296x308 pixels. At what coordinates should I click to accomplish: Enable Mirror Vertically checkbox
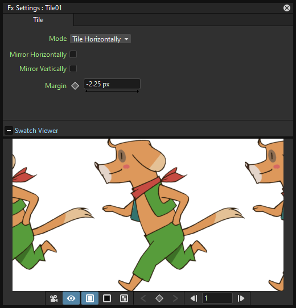(x=73, y=69)
